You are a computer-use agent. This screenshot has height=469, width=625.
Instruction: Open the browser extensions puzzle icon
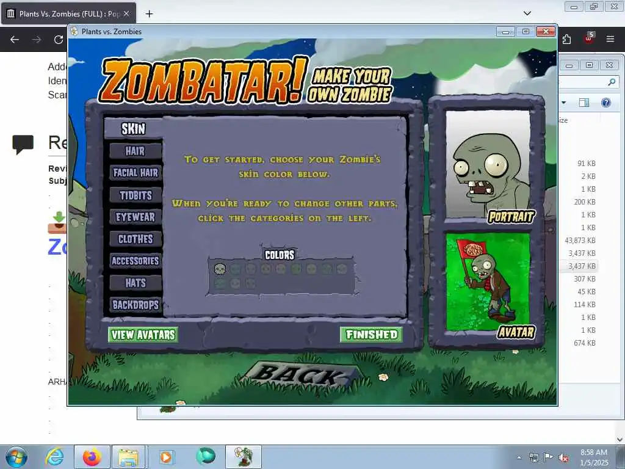(x=566, y=39)
